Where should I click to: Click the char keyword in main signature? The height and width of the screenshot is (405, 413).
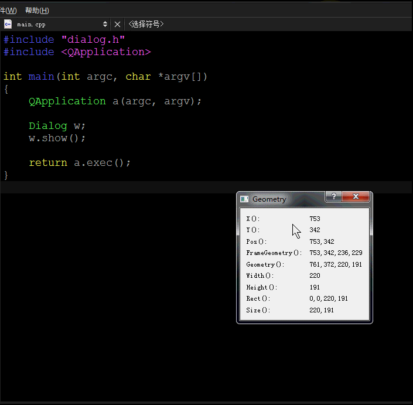pos(138,76)
